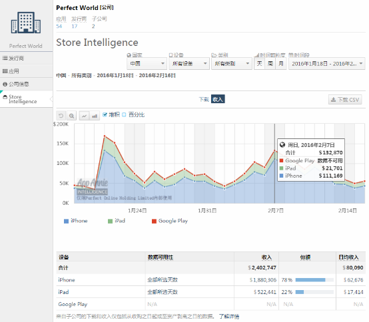Click the 应用 grid icon in sidebar
The image size is (369, 322).
tap(5, 71)
